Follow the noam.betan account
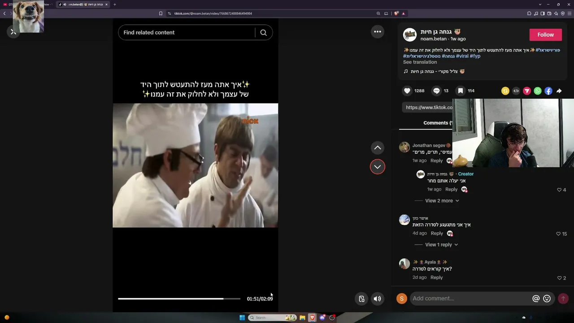Viewport: 574px width, 323px height. 545,35
